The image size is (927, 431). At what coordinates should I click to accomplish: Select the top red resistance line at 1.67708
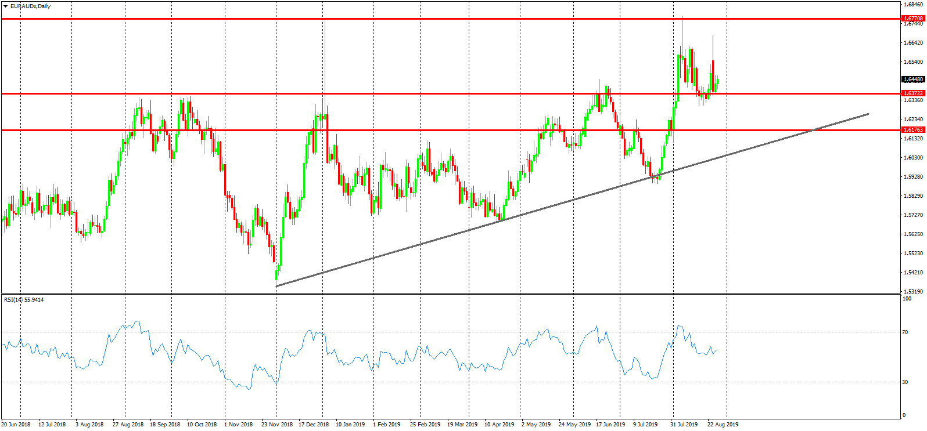click(x=451, y=19)
